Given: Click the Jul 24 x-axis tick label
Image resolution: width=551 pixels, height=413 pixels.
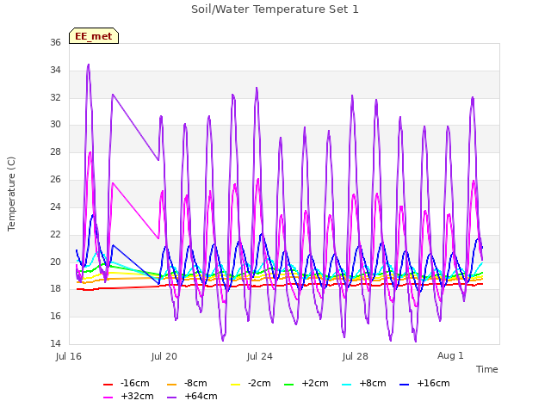Looking at the screenshot, I should pyautogui.click(x=260, y=356).
